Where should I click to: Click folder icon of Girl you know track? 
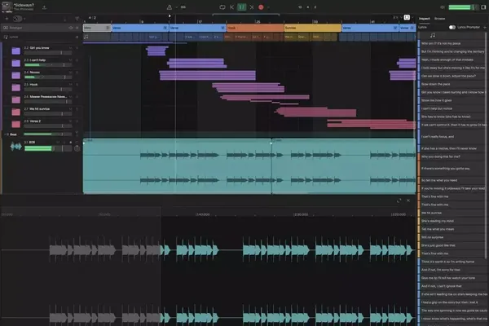pyautogui.click(x=16, y=51)
